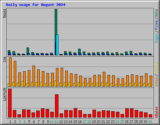Click the red KBytes bar for day 11
The height and width of the screenshot is (125, 160).
57,106
